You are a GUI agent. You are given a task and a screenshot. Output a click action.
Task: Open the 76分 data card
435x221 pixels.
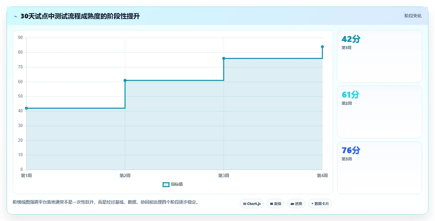[379, 168]
